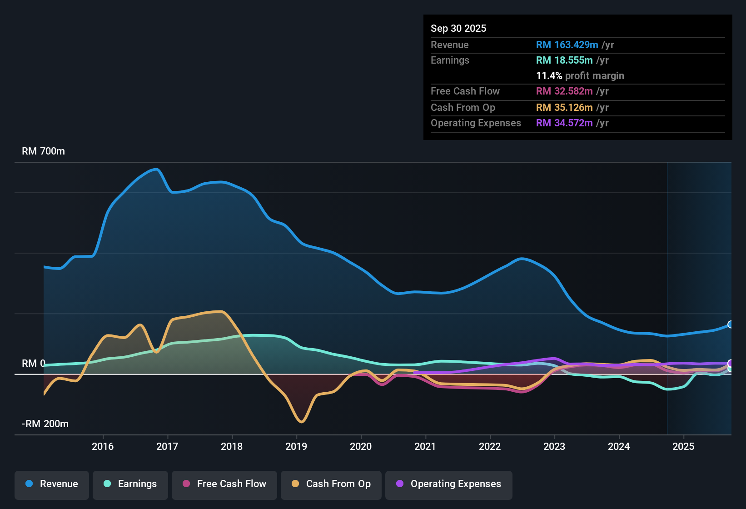Image resolution: width=746 pixels, height=509 pixels.
Task: Click the orange Cash From Op legend dot
Action: (295, 484)
